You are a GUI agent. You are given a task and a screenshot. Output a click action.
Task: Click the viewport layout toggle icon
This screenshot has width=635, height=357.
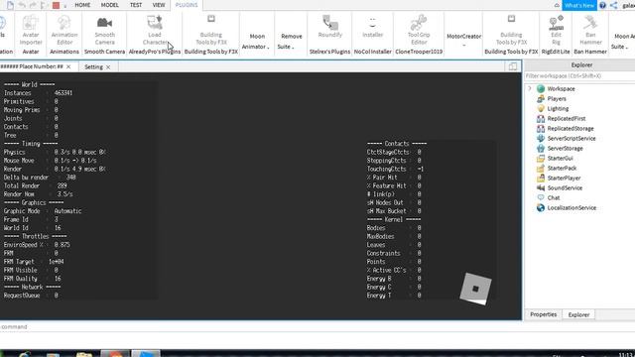pyautogui.click(x=513, y=66)
